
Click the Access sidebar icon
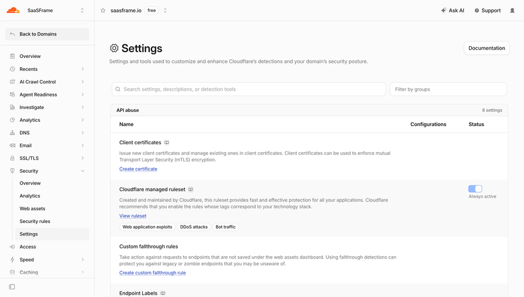tap(12, 247)
